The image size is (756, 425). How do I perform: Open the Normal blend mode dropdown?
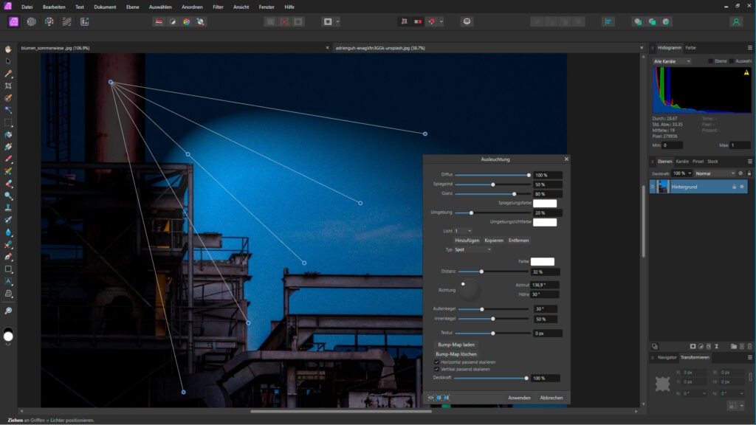pyautogui.click(x=715, y=173)
